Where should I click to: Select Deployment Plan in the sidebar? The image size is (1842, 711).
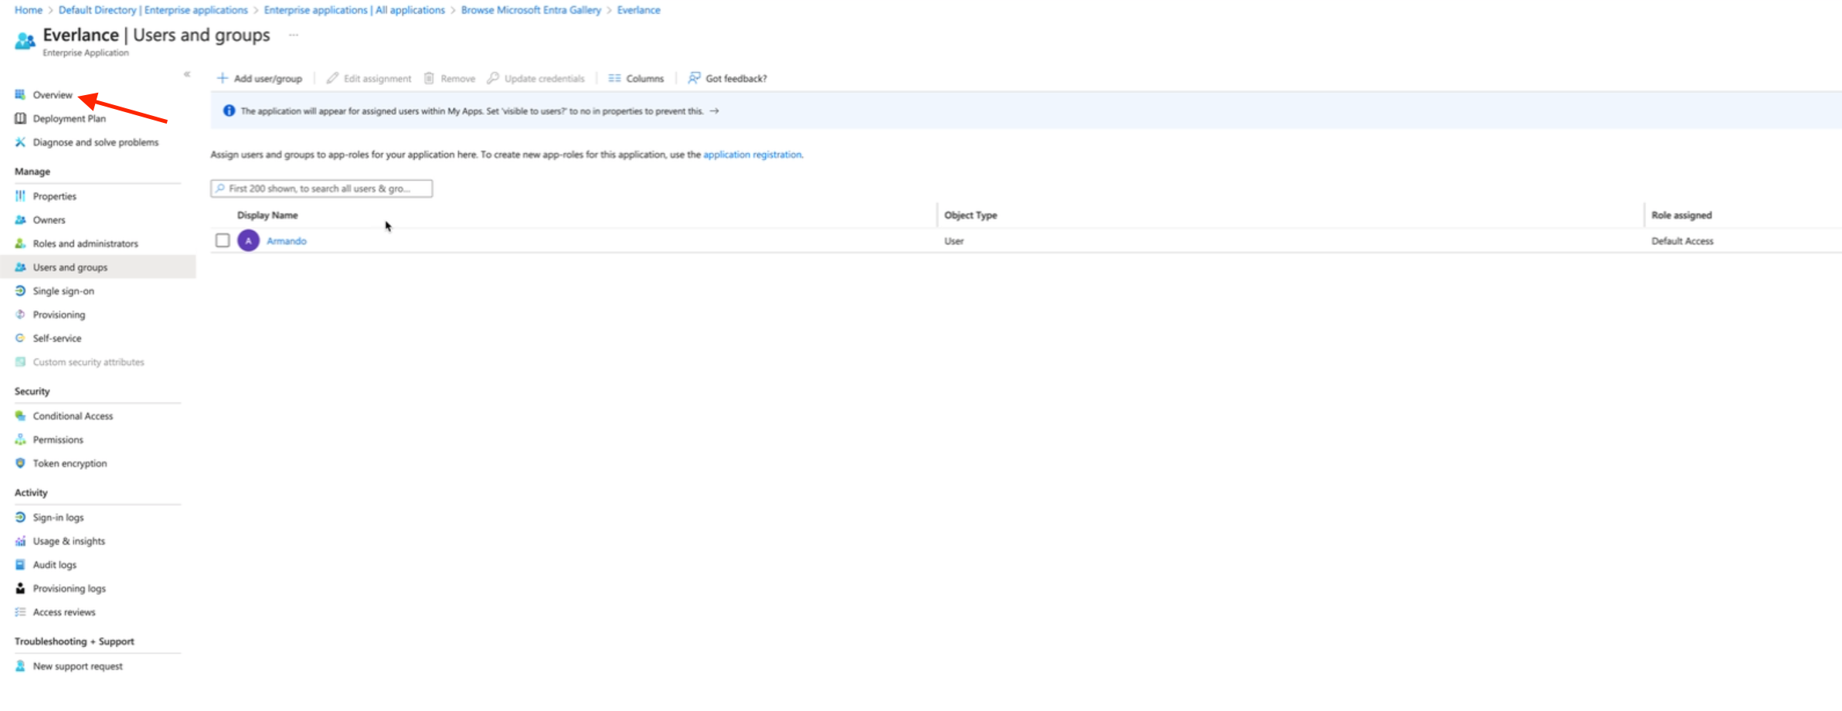tap(69, 118)
